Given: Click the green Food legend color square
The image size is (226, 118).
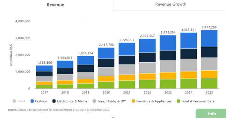Looking at the screenshot, I should point(179,101).
